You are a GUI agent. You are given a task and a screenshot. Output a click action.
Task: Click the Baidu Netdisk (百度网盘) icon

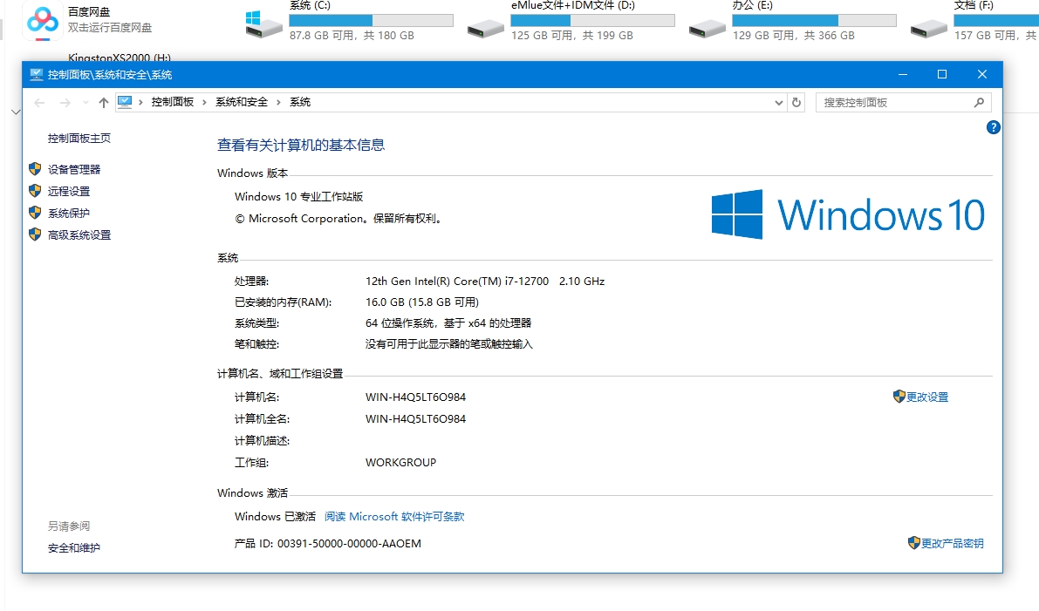(x=43, y=21)
